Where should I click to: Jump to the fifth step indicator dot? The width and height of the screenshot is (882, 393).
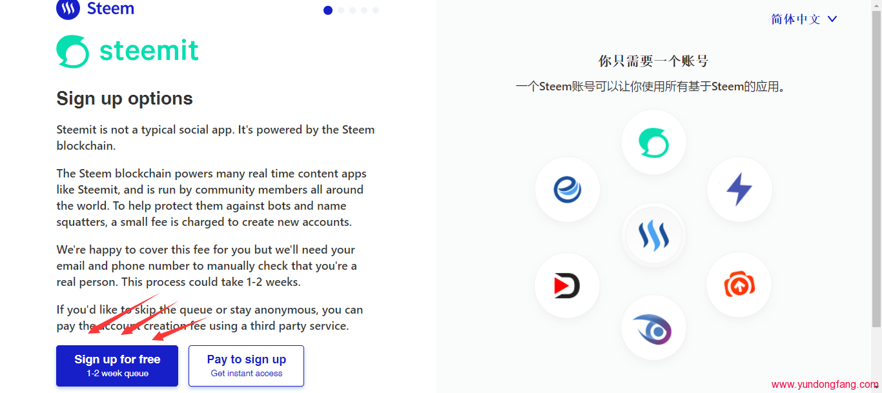tap(376, 10)
